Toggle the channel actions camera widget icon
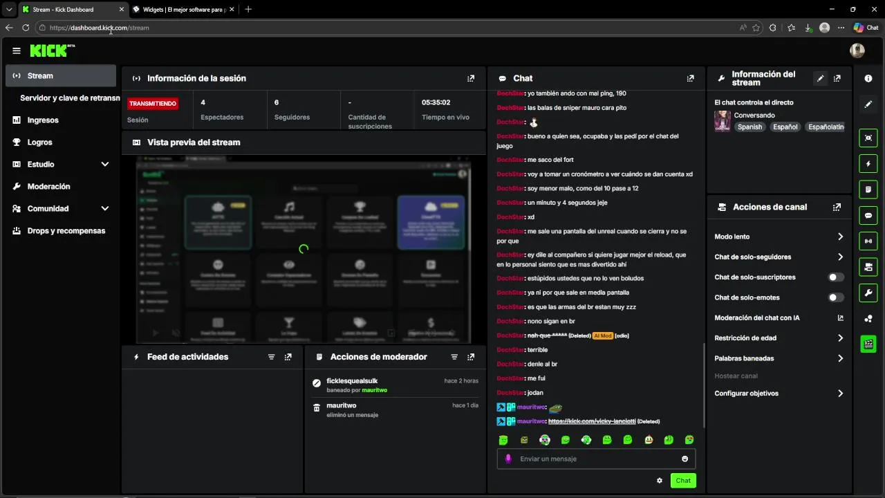 pos(868,267)
